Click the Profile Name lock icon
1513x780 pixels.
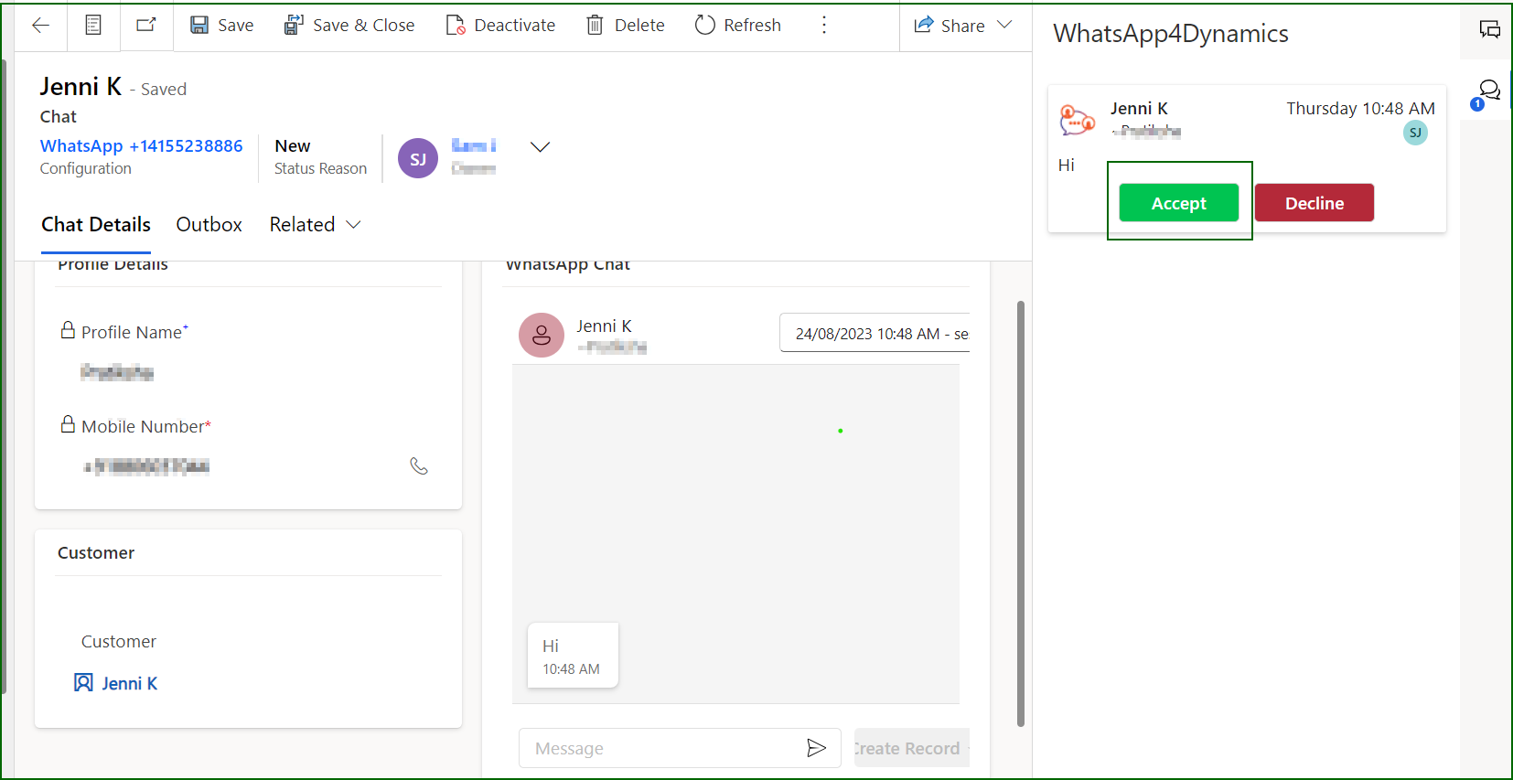[68, 330]
